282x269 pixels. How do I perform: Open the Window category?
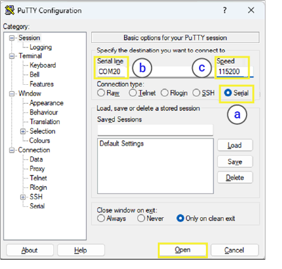[30, 94]
